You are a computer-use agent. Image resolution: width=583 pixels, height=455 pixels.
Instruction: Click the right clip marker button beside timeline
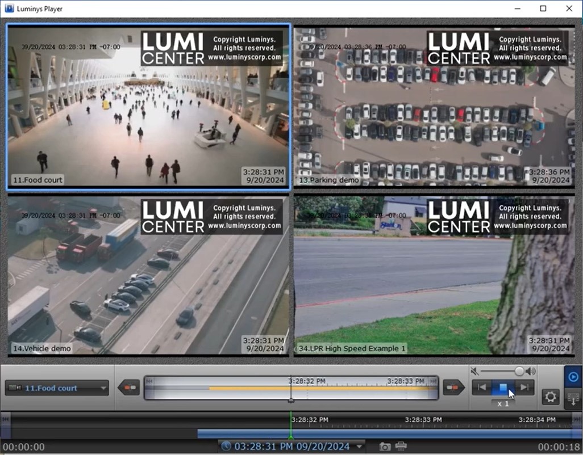click(453, 388)
